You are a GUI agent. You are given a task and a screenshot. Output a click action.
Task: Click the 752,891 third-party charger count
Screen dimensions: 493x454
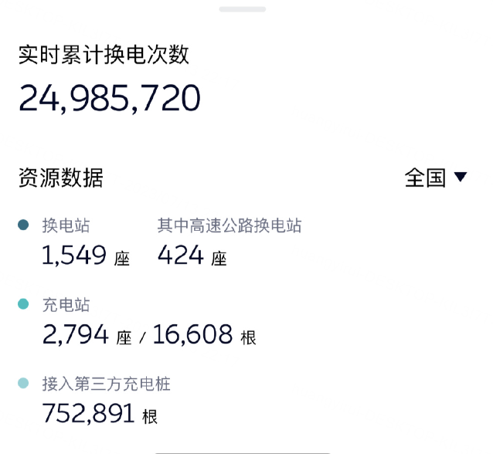[88, 413]
